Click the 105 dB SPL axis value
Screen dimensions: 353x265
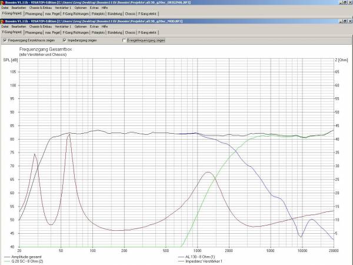pyautogui.click(x=14, y=72)
